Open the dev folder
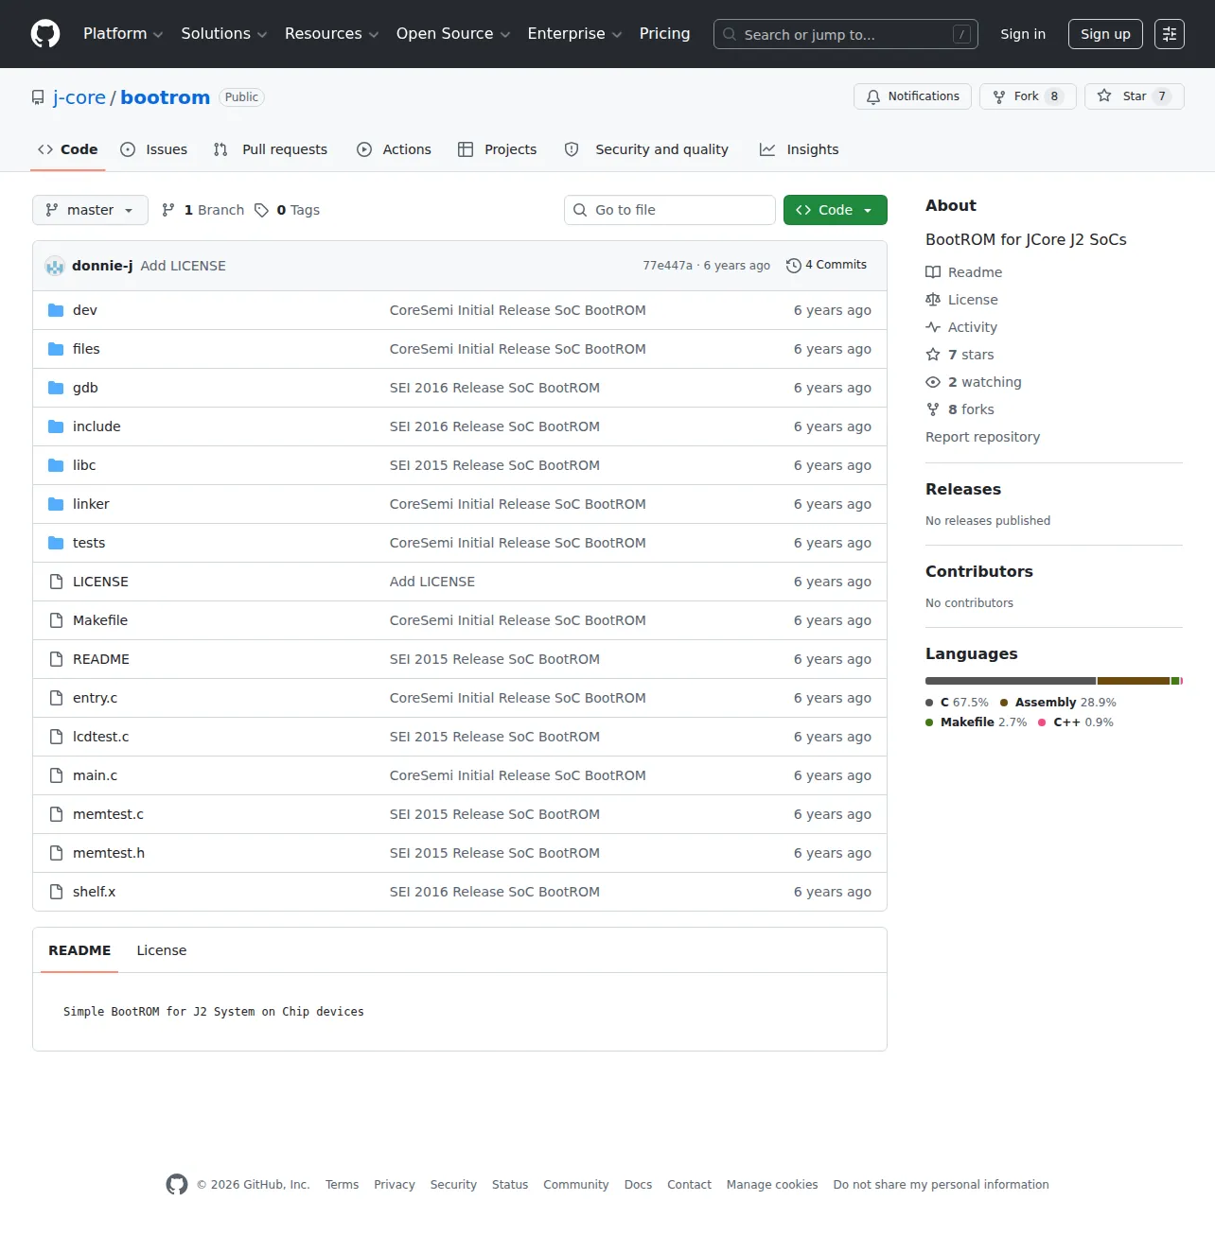The height and width of the screenshot is (1235, 1215). (85, 310)
